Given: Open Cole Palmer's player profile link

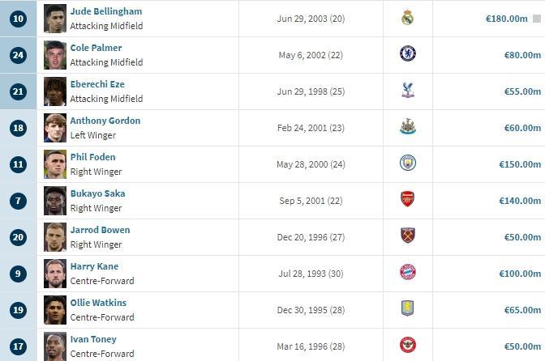Looking at the screenshot, I should tap(96, 48).
